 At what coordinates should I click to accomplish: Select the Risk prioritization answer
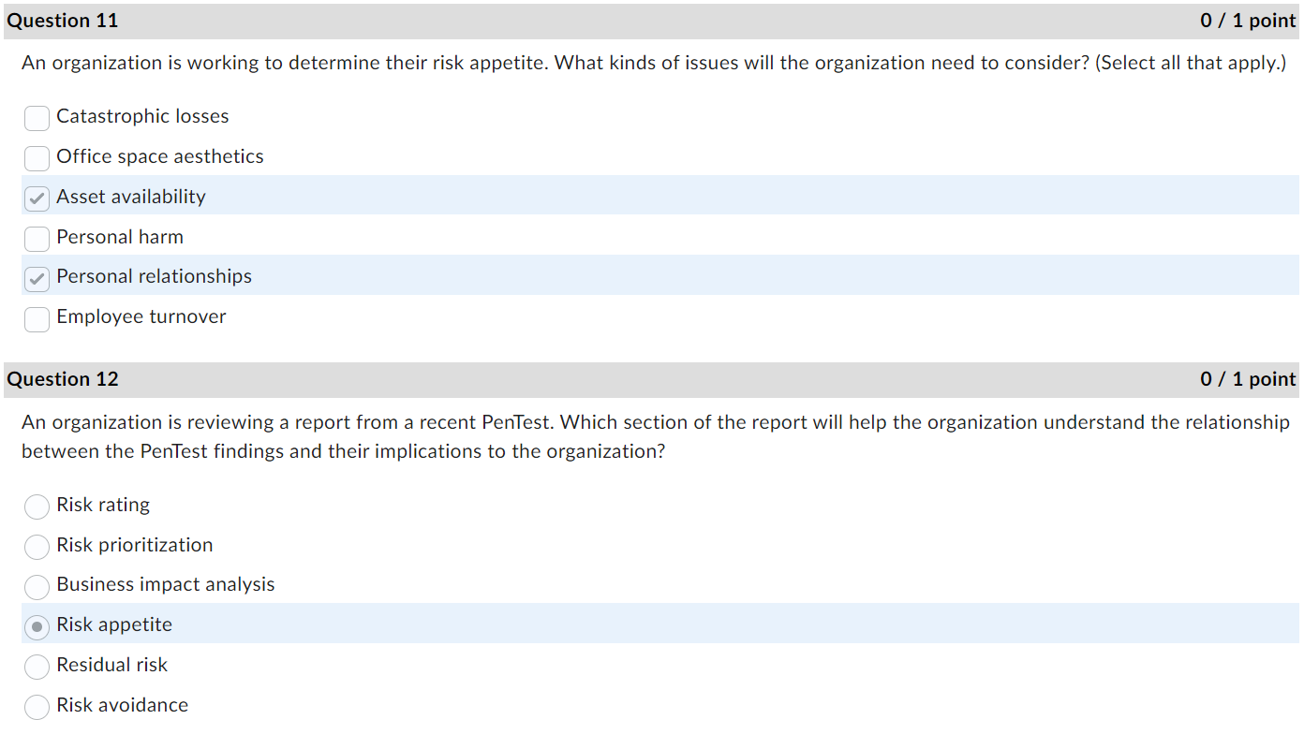[x=37, y=547]
